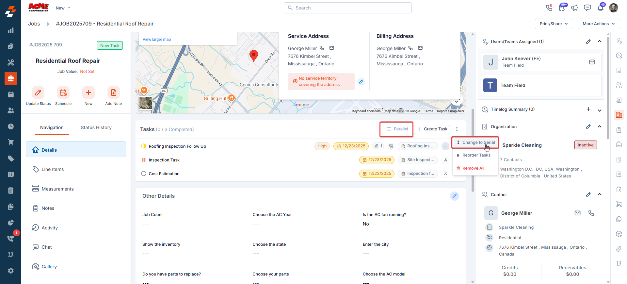
Task: Select Reorder Tasks menu option
Action: (x=475, y=155)
